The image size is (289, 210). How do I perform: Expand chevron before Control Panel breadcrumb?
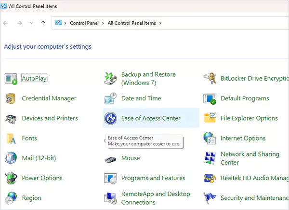pos(65,23)
